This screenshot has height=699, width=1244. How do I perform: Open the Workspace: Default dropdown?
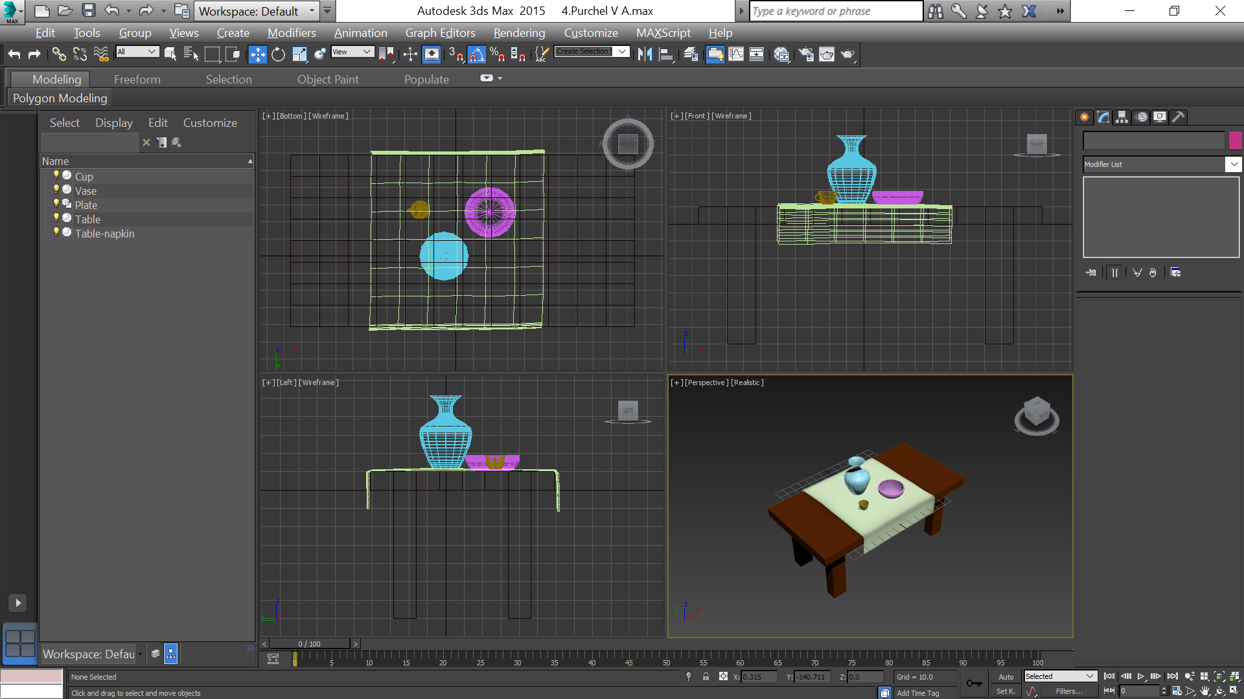click(x=256, y=11)
